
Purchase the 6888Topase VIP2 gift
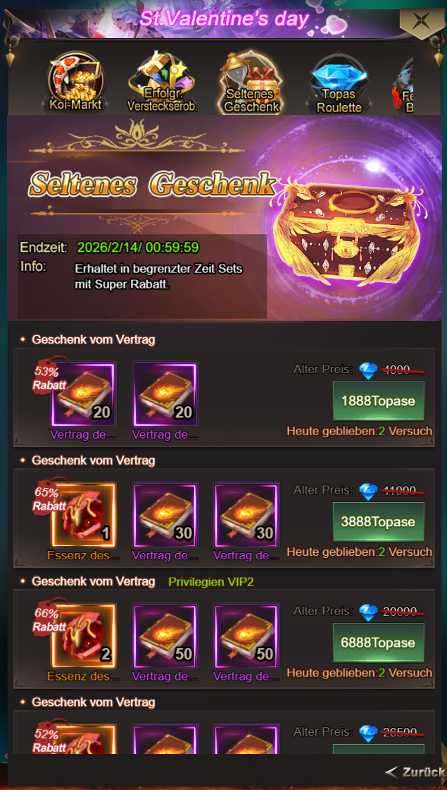click(x=378, y=643)
